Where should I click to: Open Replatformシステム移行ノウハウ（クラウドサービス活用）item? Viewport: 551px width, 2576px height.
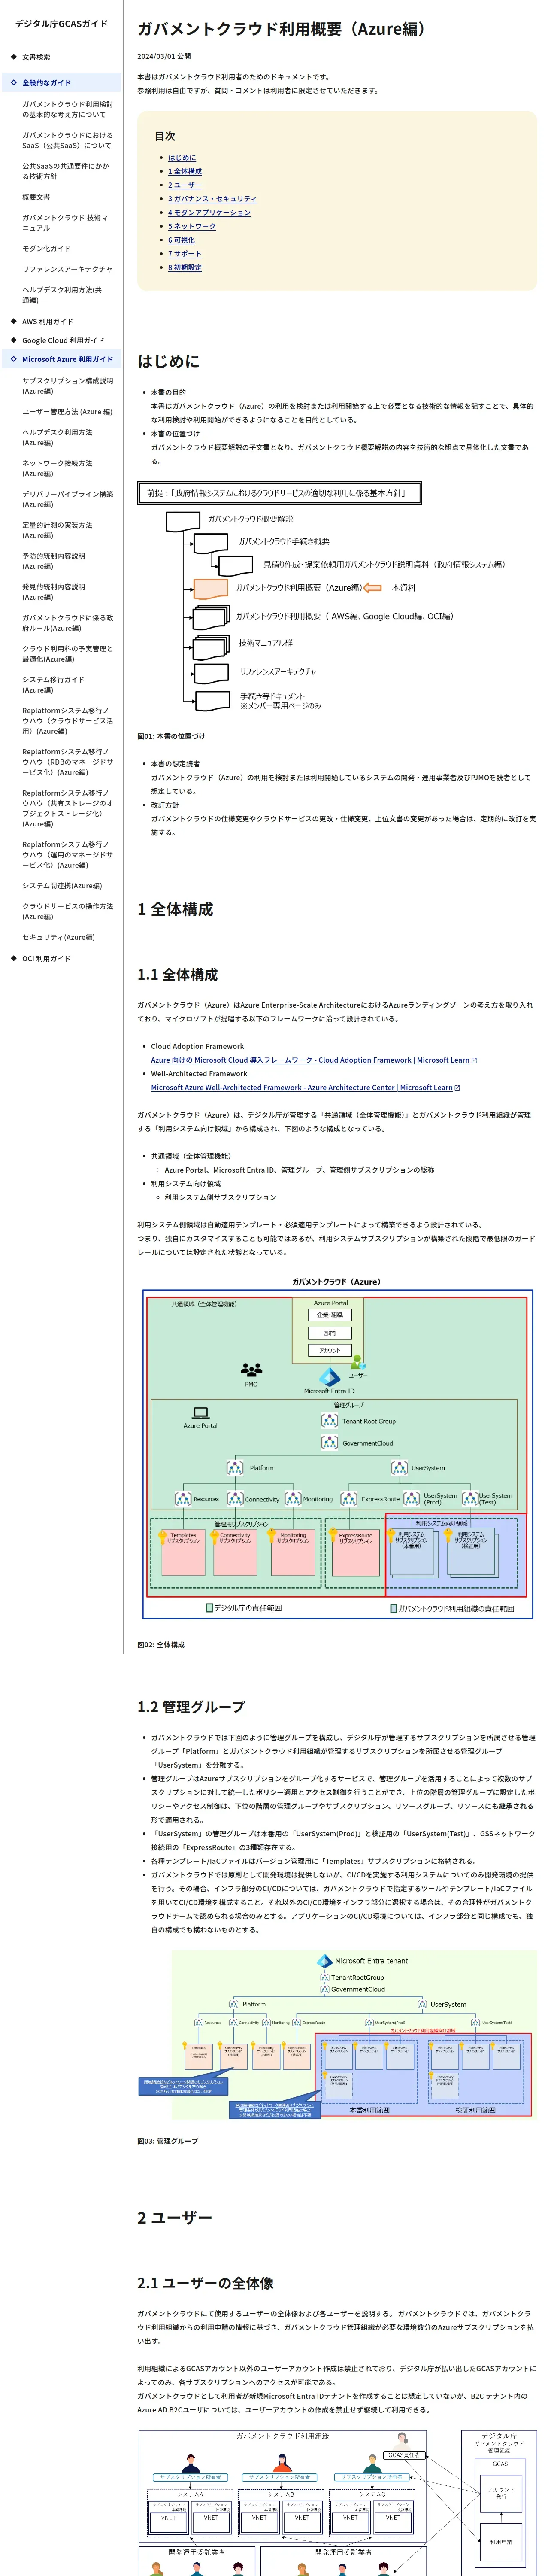pyautogui.click(x=68, y=721)
